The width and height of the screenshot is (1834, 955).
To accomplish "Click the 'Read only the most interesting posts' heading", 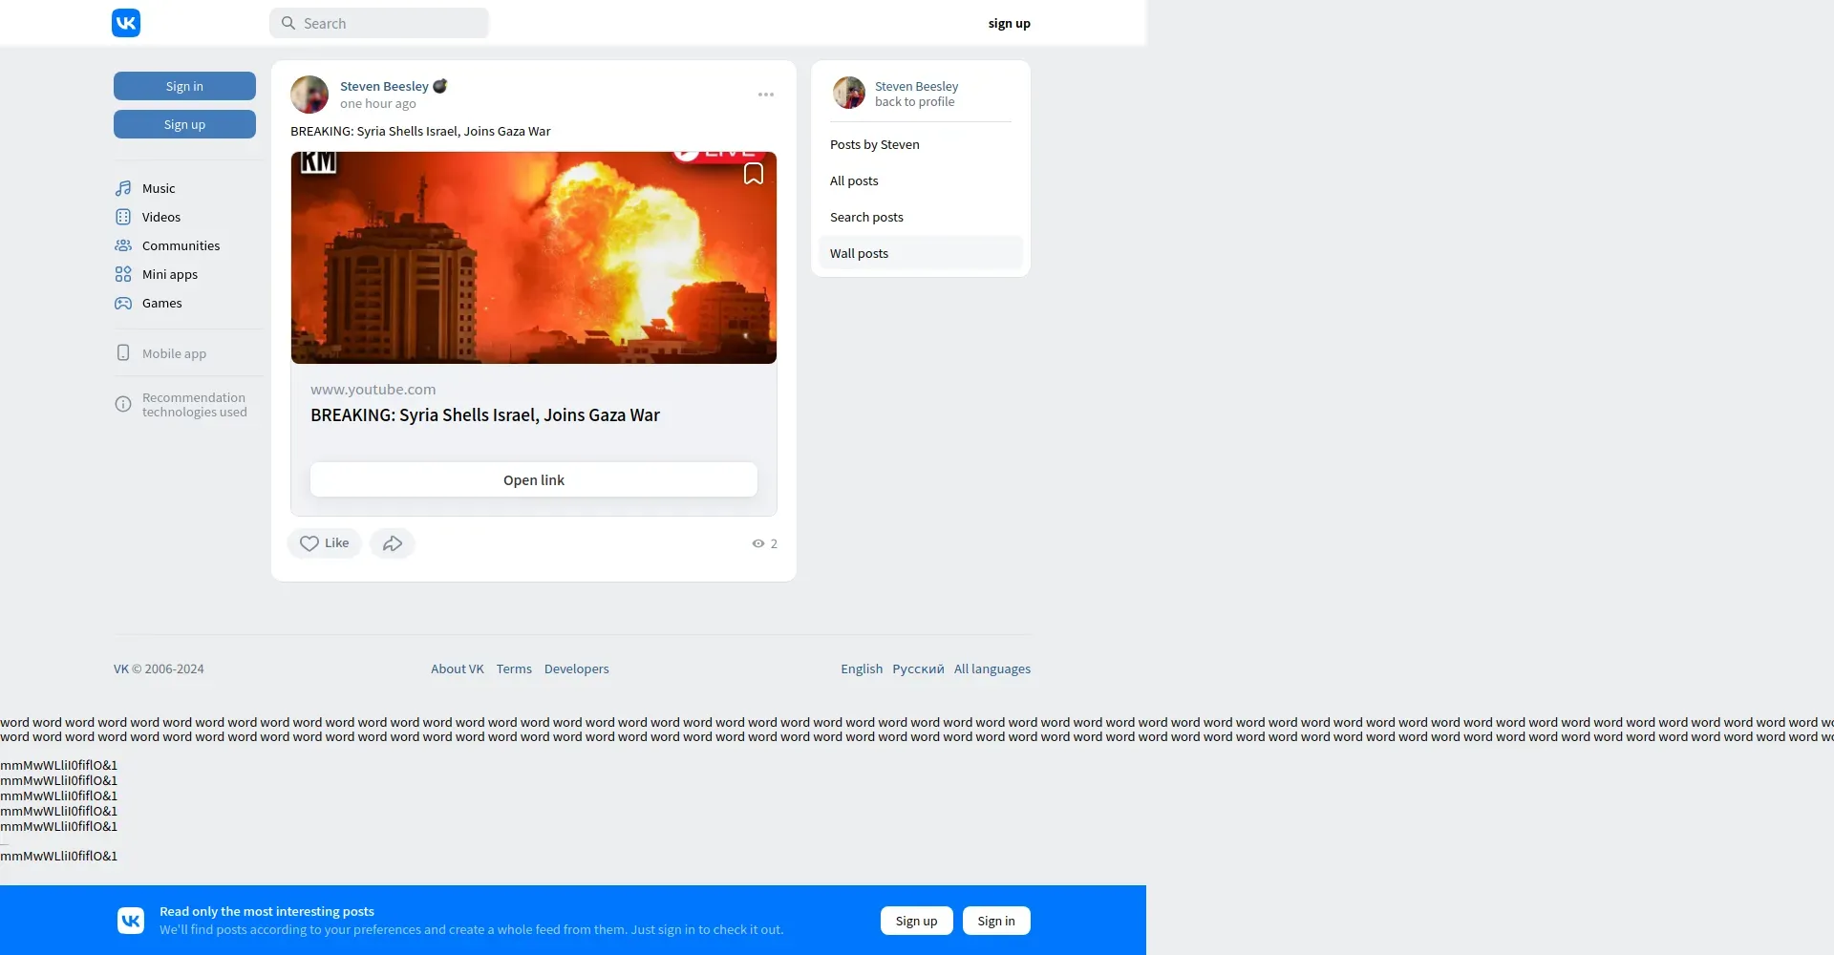I will (x=267, y=911).
